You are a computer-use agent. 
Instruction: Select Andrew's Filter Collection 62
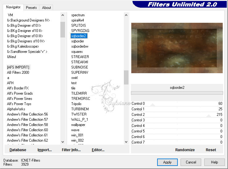(x=27, y=140)
